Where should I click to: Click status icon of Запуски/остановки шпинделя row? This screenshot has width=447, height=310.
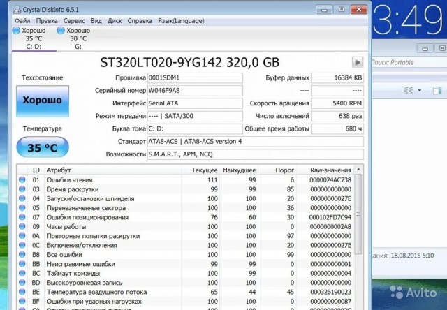click(x=22, y=198)
